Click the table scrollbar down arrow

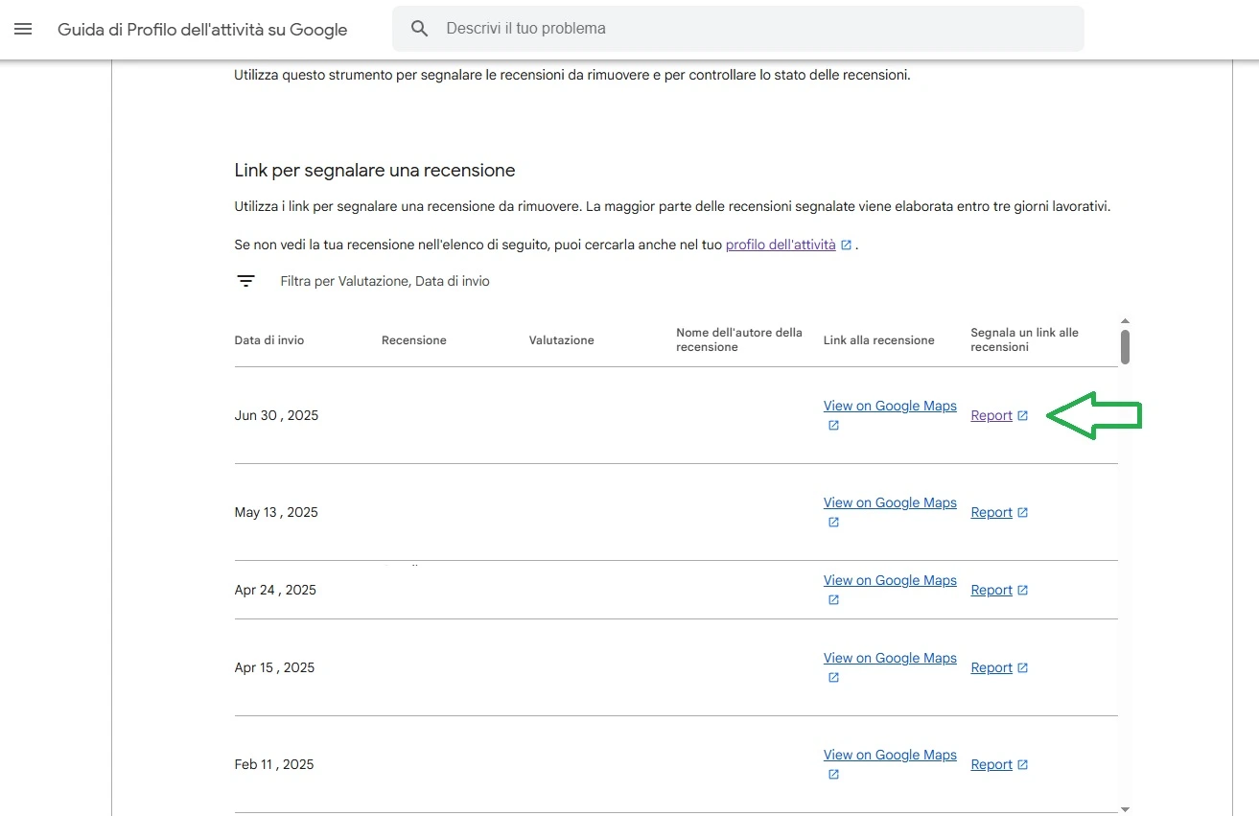(1125, 809)
